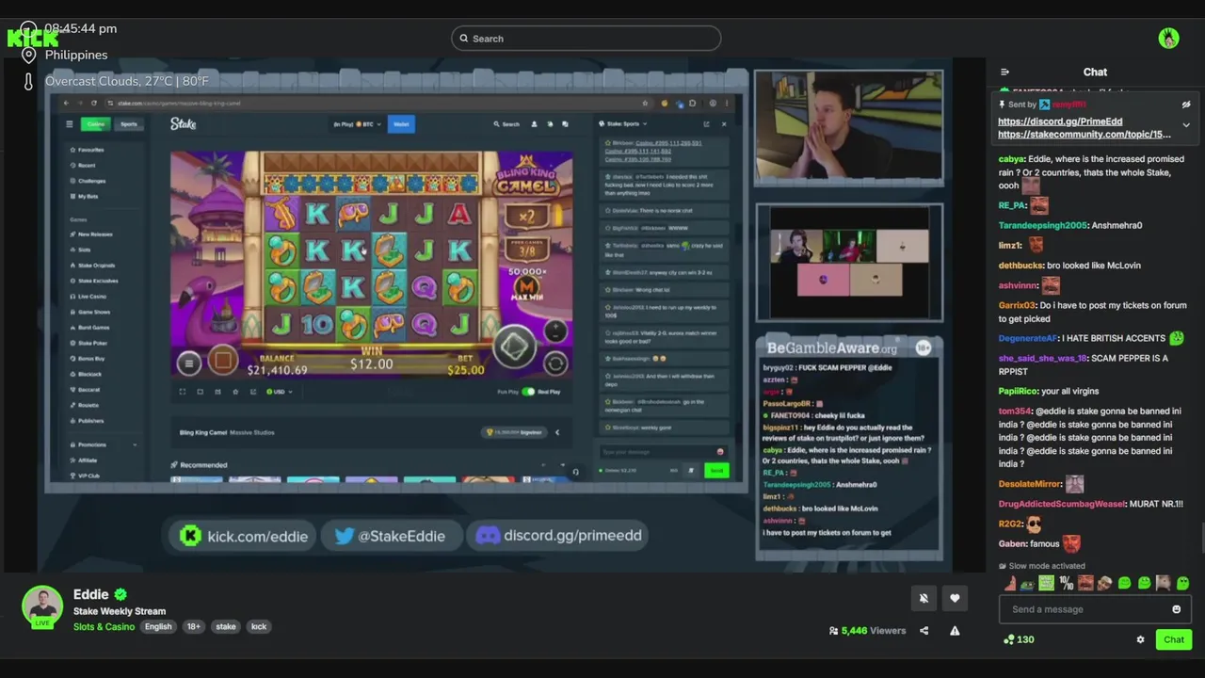Open BTC currency dropdown in Stake window
The image size is (1205, 678).
358,124
